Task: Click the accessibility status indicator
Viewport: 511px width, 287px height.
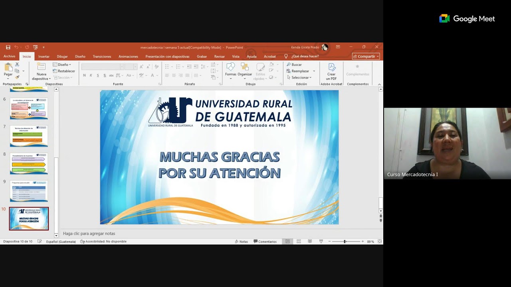Action: tap(103, 242)
